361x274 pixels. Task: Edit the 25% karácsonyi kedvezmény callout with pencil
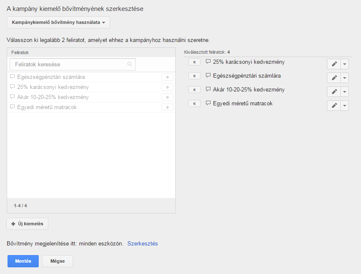click(x=334, y=64)
